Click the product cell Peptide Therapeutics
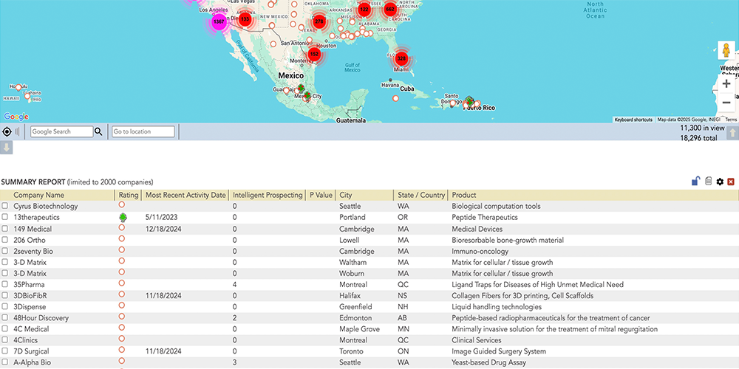Screen dimensions: 739x369 [485, 218]
